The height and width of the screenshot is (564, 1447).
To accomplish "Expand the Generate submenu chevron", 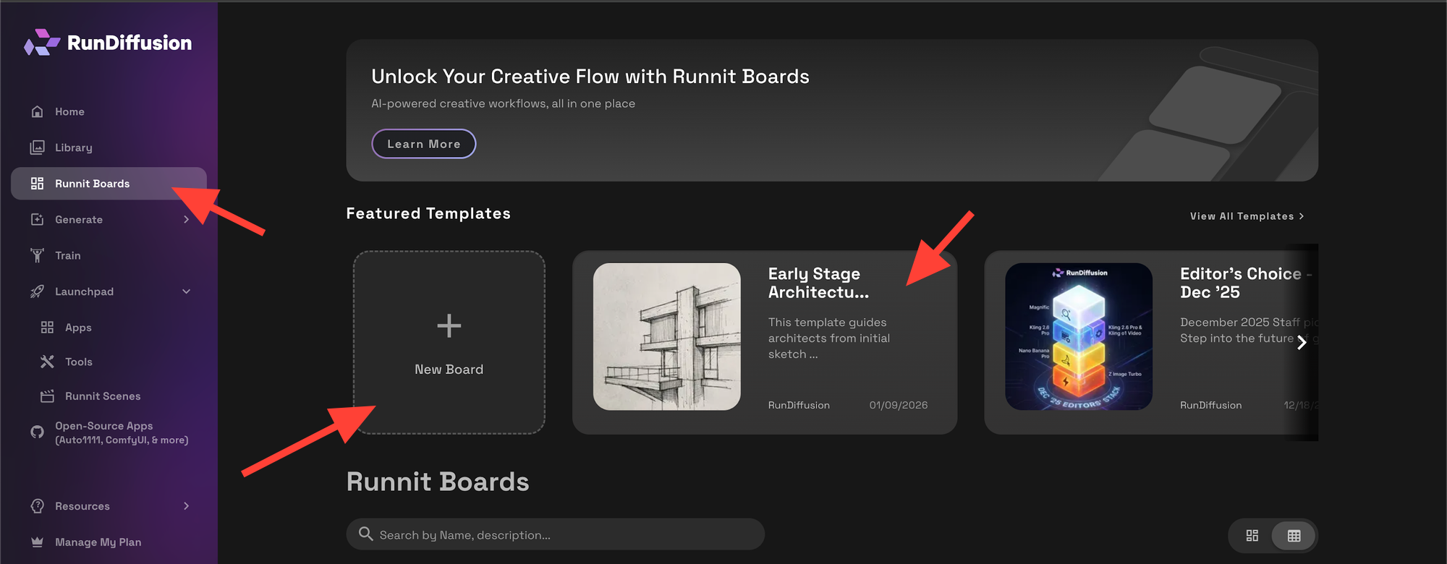I will click(187, 219).
